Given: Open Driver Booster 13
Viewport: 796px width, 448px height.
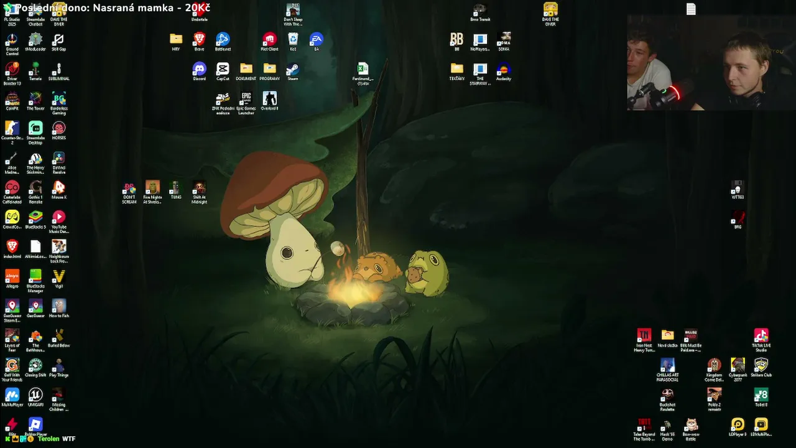Looking at the screenshot, I should click(x=12, y=74).
